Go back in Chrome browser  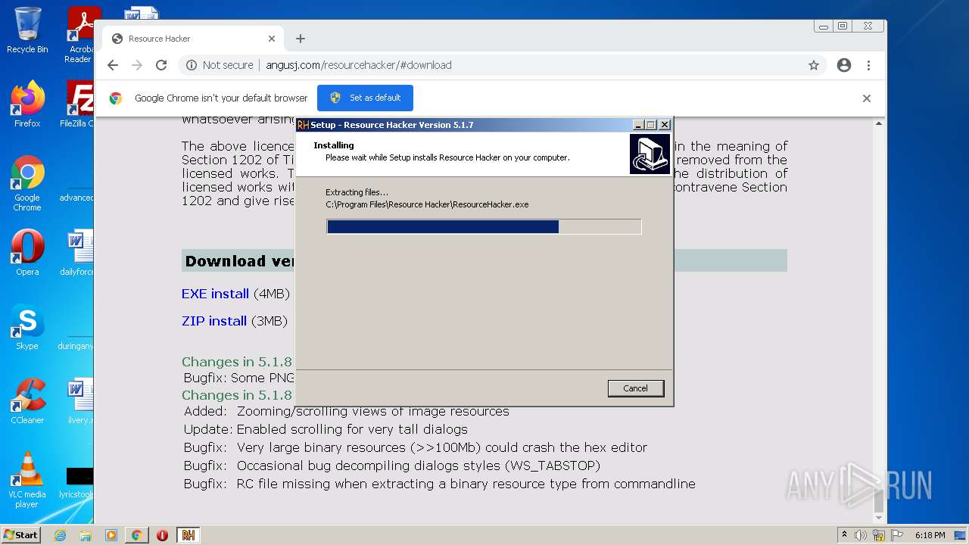[113, 65]
